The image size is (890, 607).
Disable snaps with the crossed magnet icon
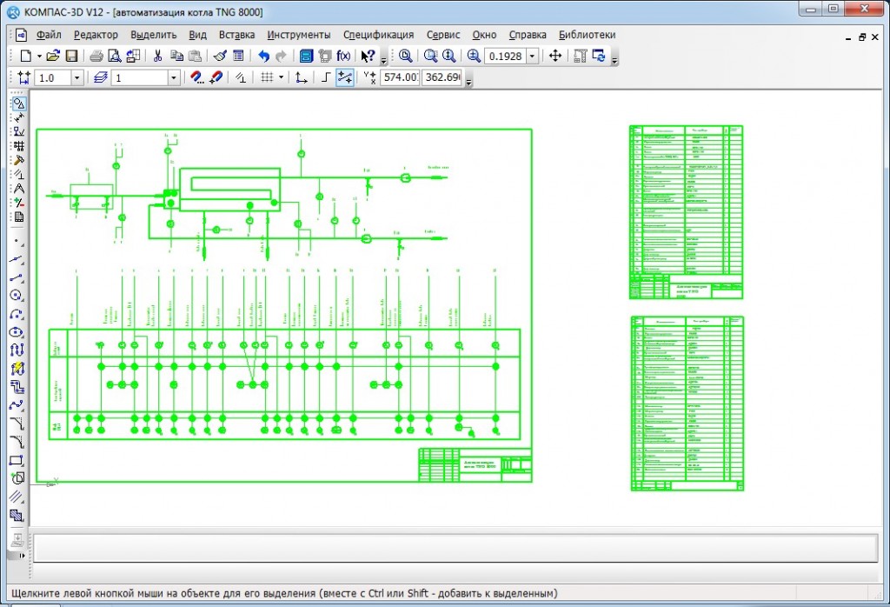click(x=216, y=77)
